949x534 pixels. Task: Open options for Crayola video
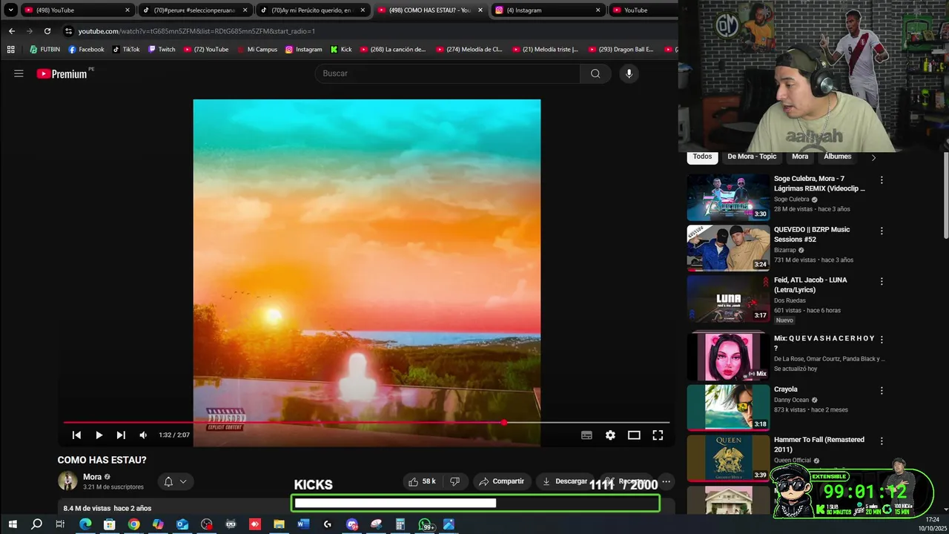(882, 391)
